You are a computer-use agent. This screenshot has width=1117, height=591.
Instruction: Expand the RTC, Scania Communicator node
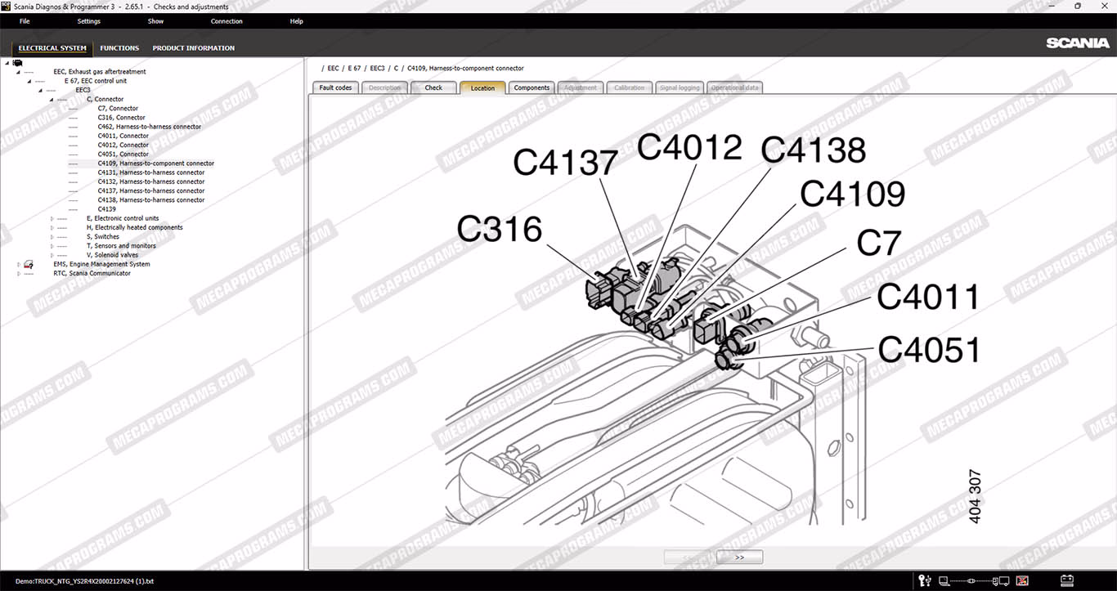(19, 273)
